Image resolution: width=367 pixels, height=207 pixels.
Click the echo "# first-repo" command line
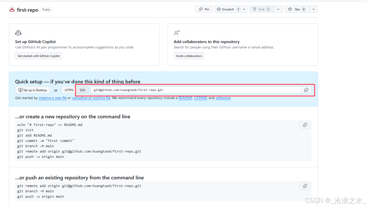50,125
